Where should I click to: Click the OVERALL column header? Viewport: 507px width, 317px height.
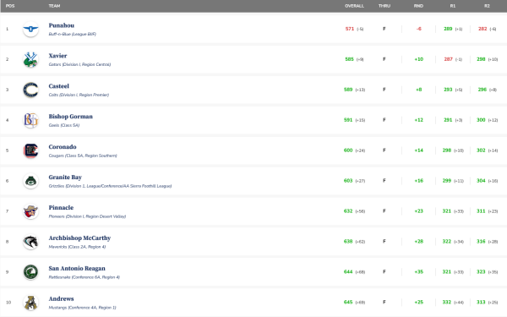(x=354, y=6)
